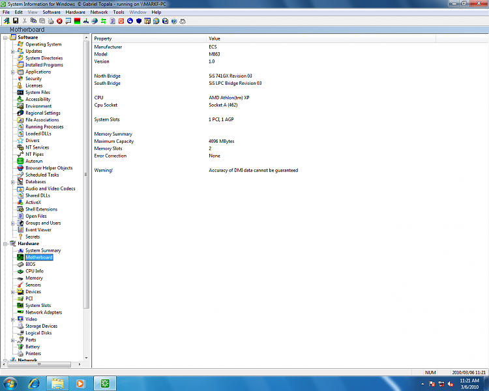Screen dimensions: 489x391
Task: Select BIOS in the Hardware tree
Action: pos(30,264)
